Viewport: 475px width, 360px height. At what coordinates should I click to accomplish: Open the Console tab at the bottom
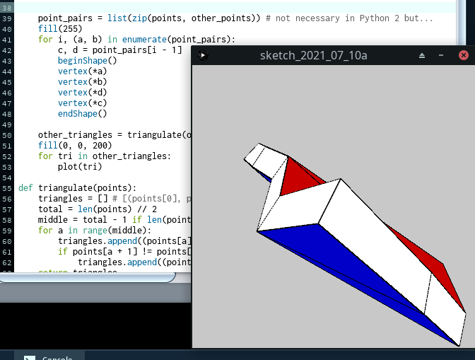point(49,356)
